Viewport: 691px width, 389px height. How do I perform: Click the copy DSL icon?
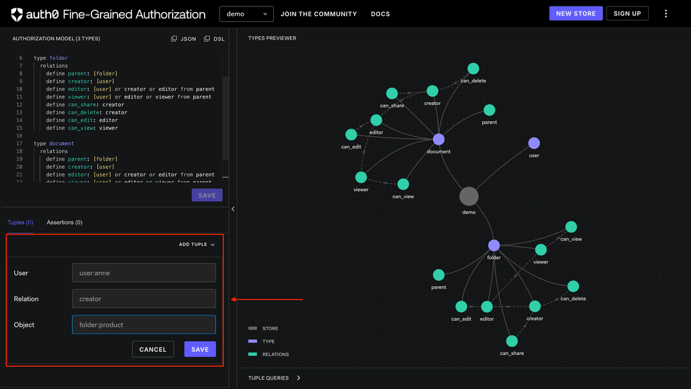(x=206, y=38)
